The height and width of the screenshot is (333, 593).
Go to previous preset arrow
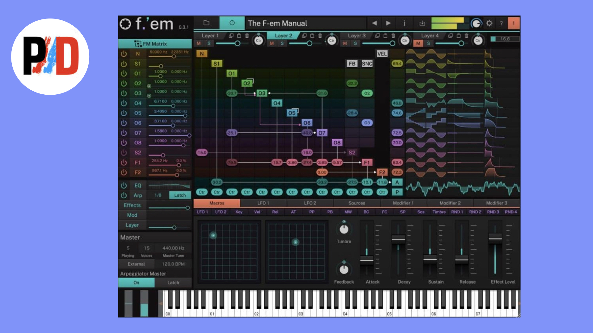click(x=374, y=23)
